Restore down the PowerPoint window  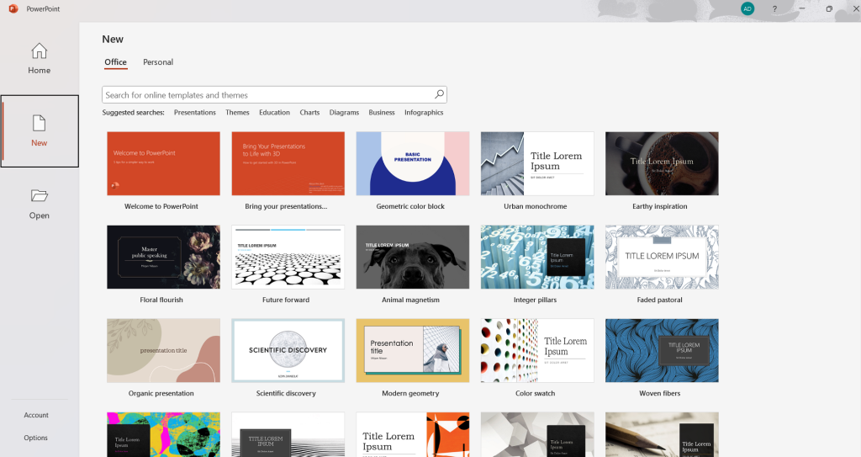coord(829,8)
